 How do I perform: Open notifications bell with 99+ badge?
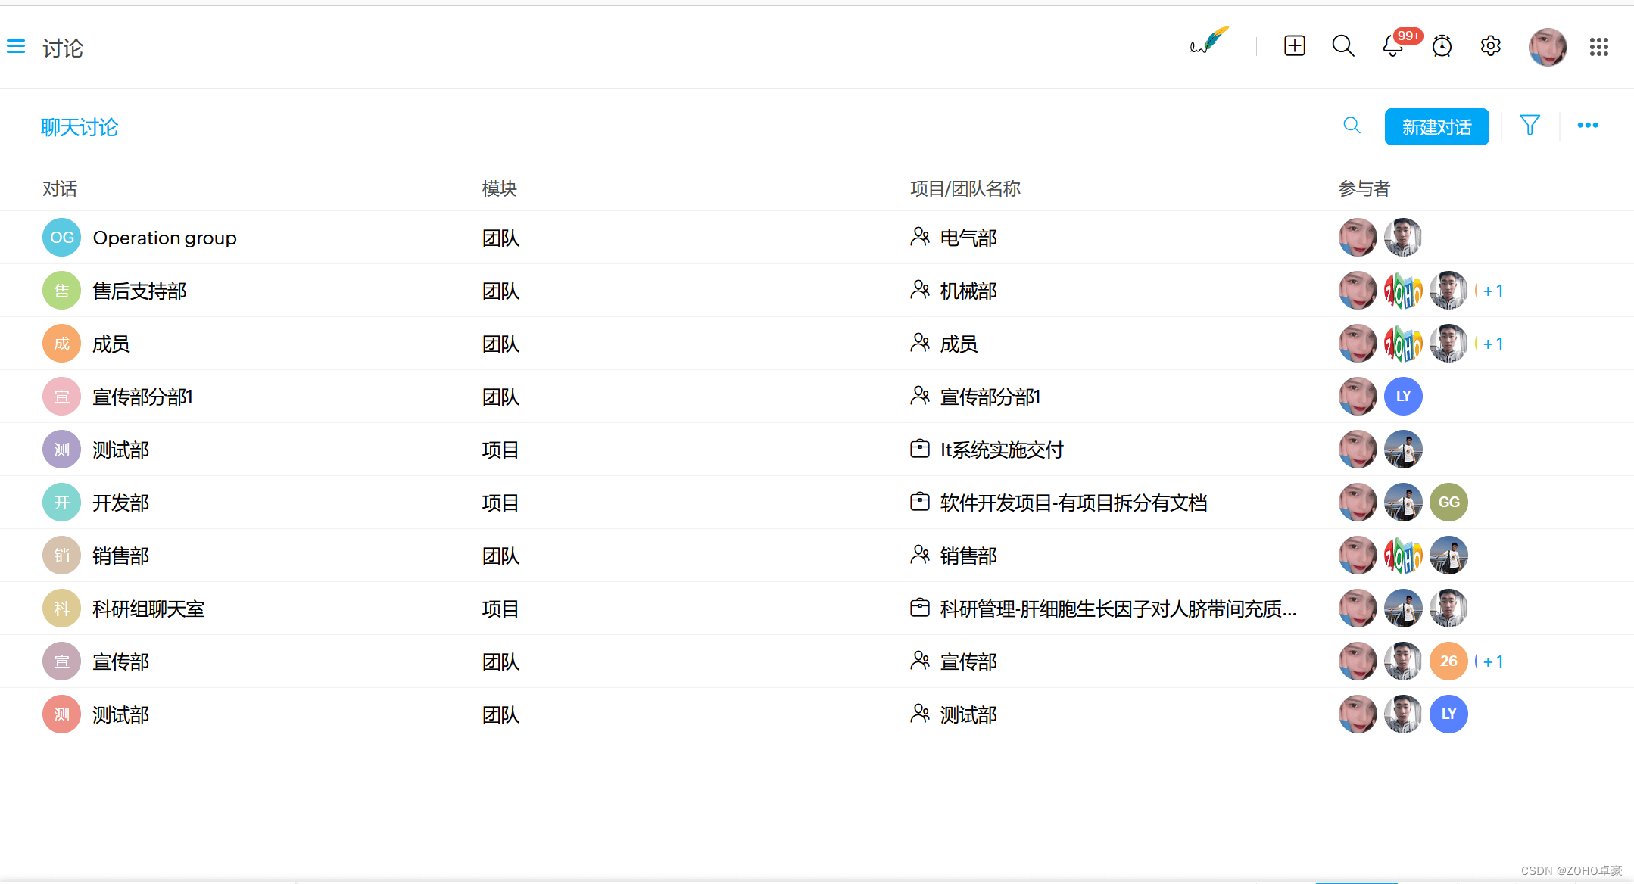(x=1393, y=46)
